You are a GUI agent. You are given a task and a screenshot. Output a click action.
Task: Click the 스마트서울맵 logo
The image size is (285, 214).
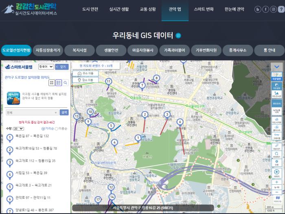point(19,67)
